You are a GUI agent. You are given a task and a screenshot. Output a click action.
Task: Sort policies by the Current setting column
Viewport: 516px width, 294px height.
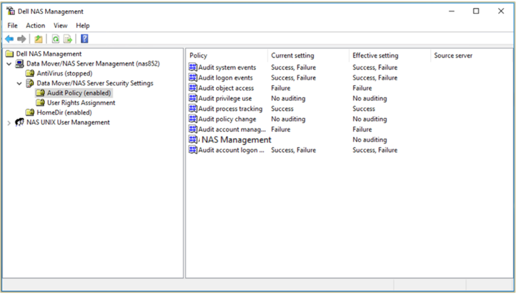pyautogui.click(x=292, y=55)
